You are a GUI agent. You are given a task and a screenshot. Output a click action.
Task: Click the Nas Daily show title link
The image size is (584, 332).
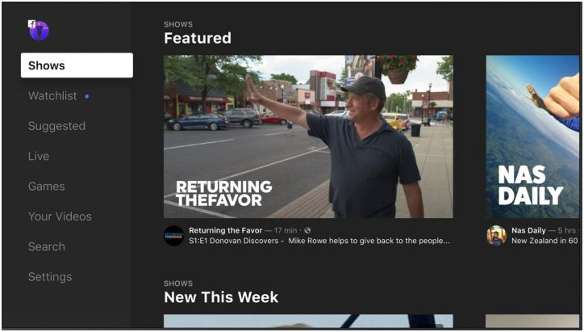coord(528,230)
